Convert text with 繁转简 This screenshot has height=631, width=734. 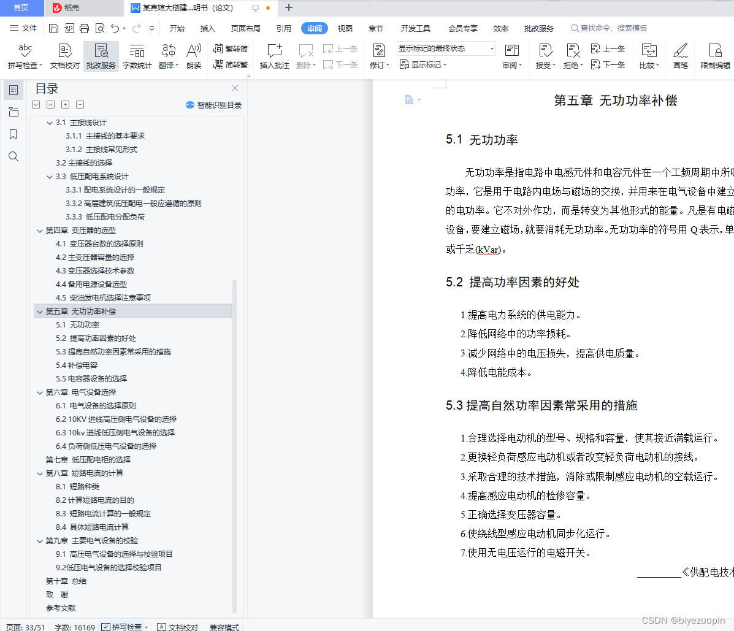231,48
